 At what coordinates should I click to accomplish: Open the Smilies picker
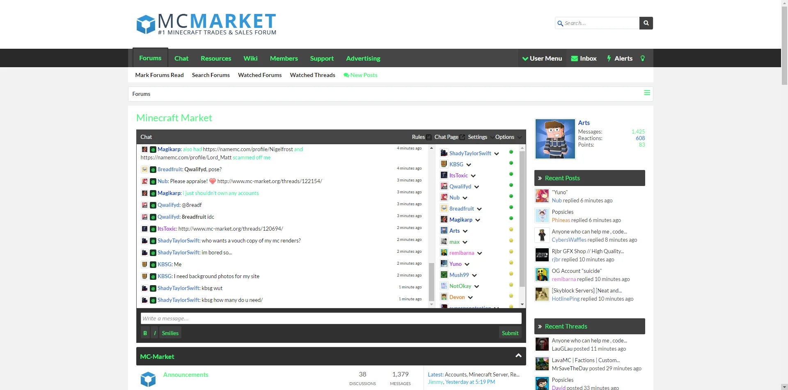pos(170,333)
